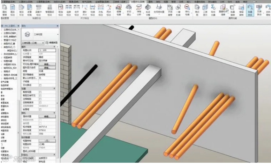Select the 梁集中标注 beam annotation tool

[x=39, y=10]
